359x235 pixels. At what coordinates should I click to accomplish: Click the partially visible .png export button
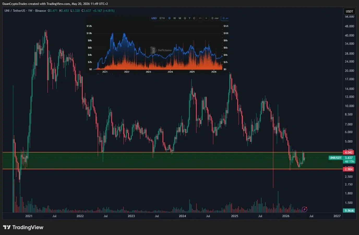pos(225,18)
